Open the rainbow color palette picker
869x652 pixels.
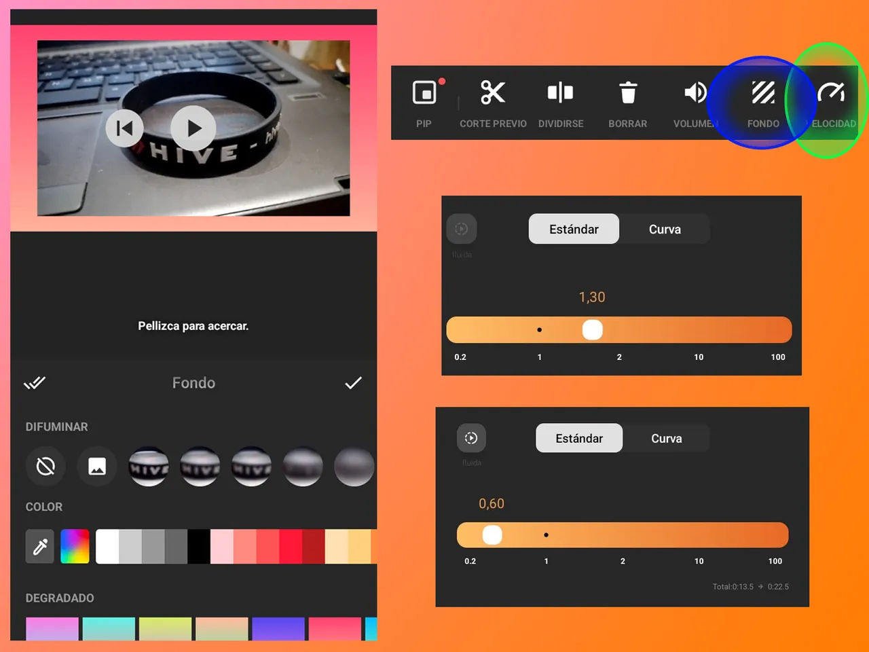pos(75,546)
